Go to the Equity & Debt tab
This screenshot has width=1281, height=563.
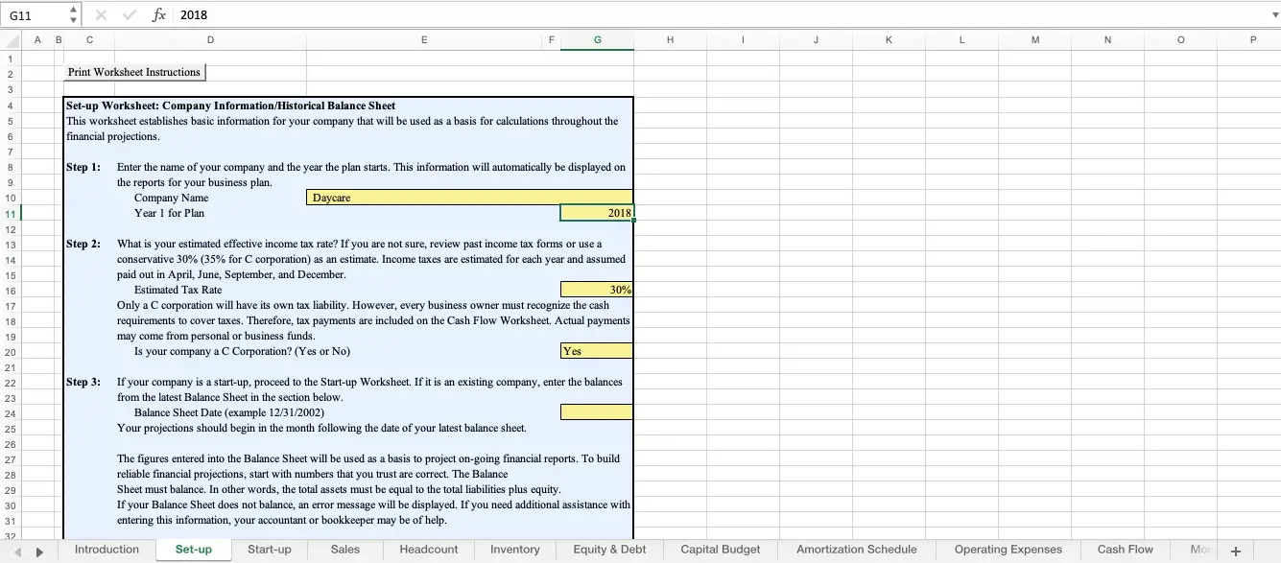(x=609, y=550)
